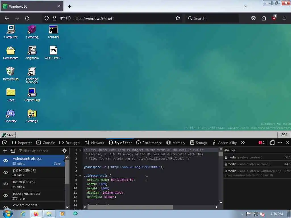
Task: Launch the Terminal desktop icon
Action: click(x=53, y=32)
